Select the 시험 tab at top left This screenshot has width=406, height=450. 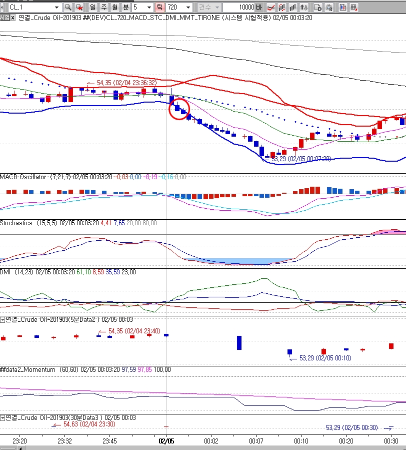[4, 18]
